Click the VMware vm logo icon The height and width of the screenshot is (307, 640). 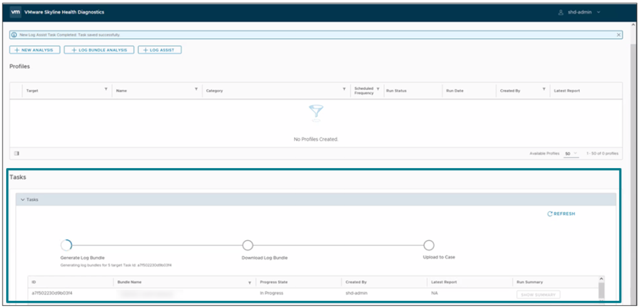point(16,13)
